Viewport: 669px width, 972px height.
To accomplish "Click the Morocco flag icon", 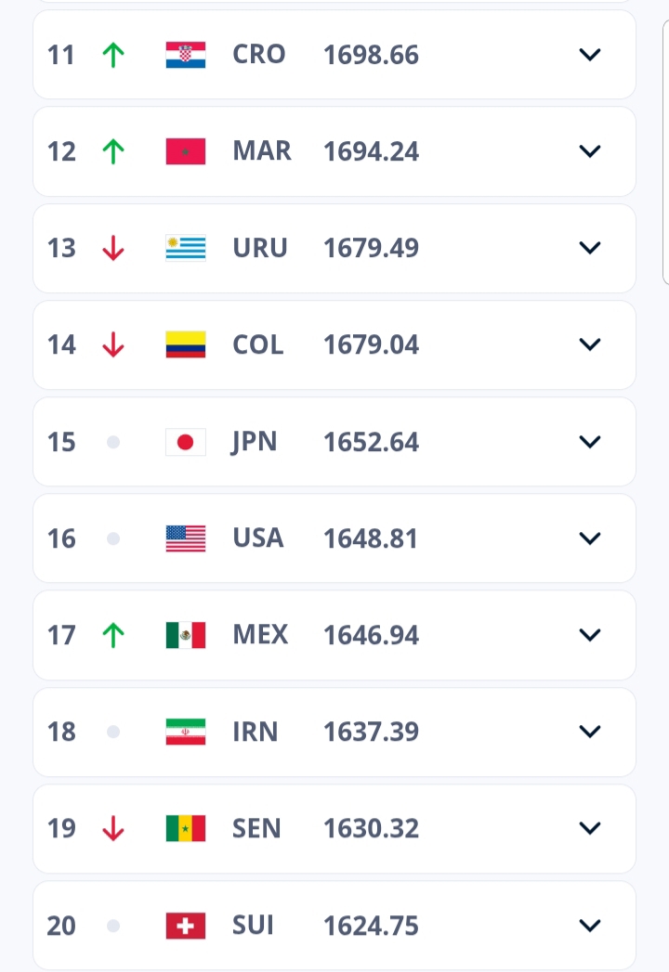I will [186, 151].
